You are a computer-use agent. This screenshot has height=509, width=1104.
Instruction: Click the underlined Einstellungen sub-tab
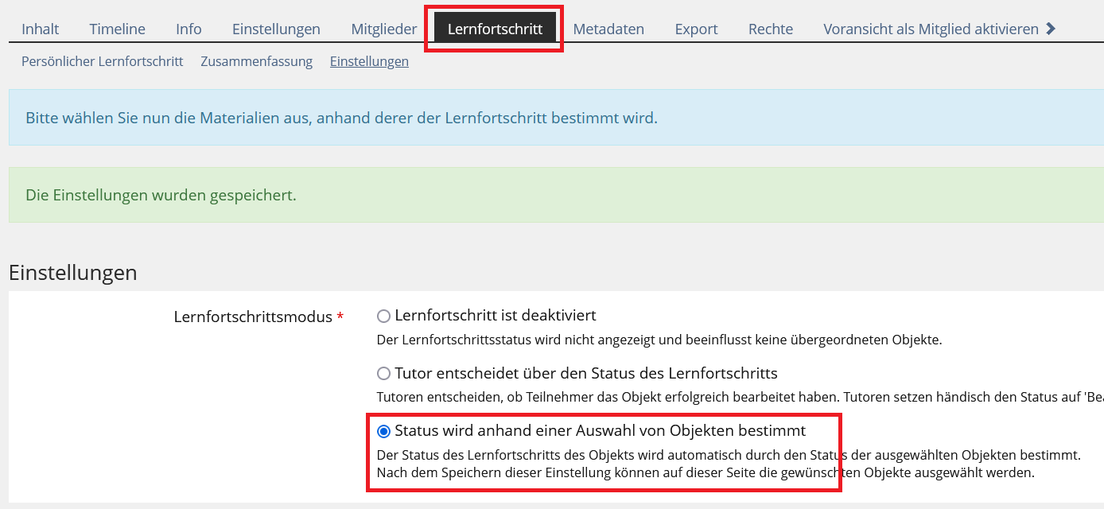pyautogui.click(x=369, y=61)
